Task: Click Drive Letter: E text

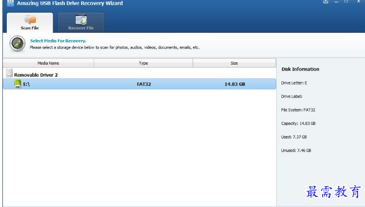Action: coord(294,83)
